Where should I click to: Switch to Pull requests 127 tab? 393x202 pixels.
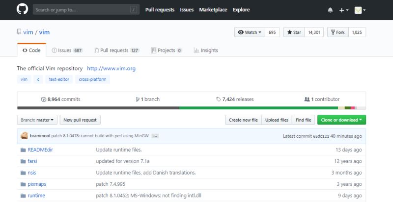click(x=117, y=50)
